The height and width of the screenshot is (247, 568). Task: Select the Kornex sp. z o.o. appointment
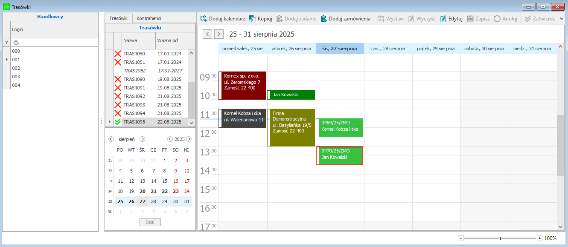[x=243, y=85]
